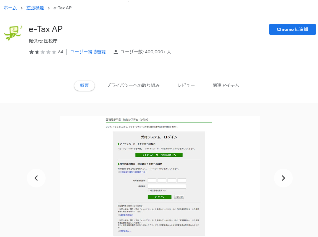Open 拡張機能 breadcrumb link
Viewport: 318px width, 237px height.
35,8
